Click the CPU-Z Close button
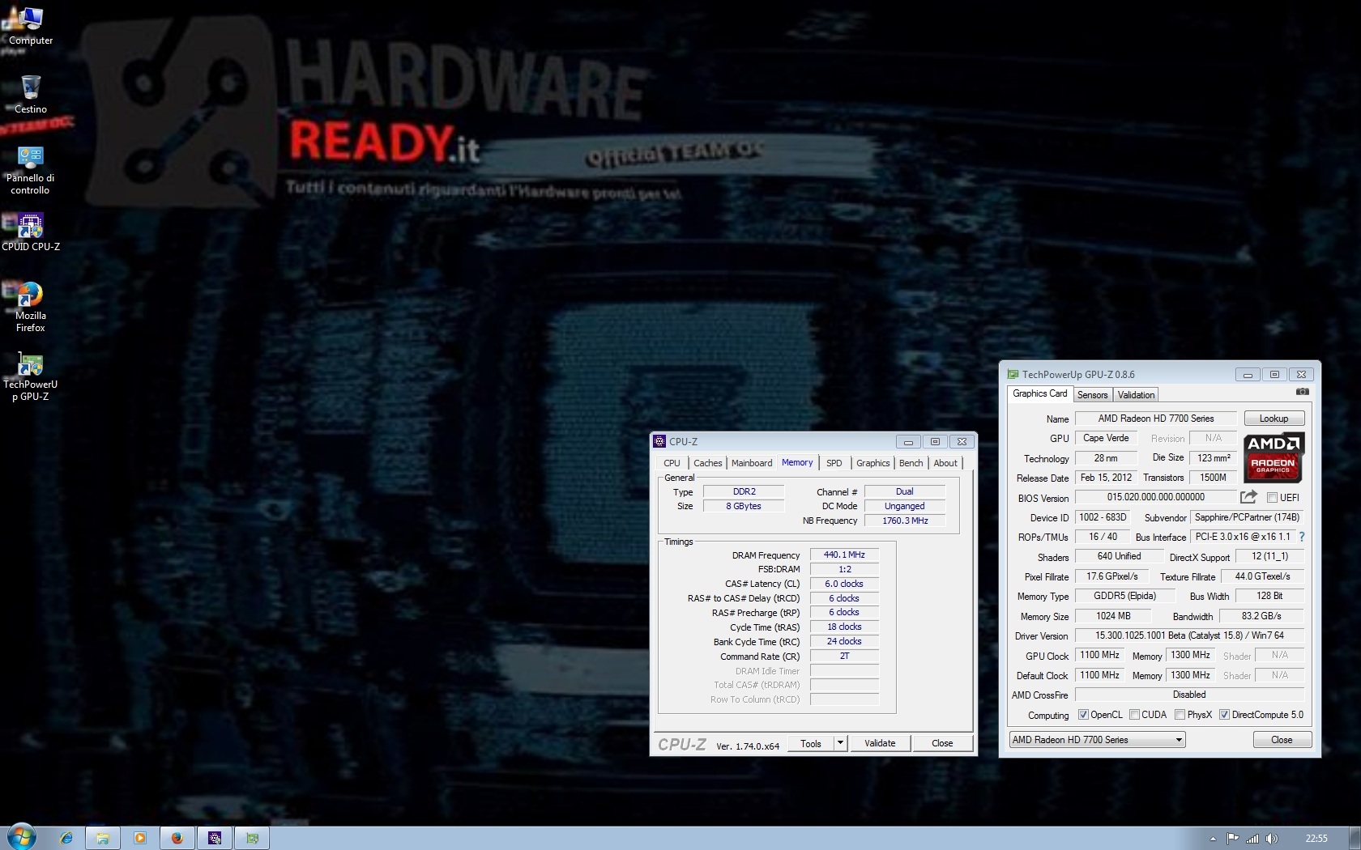 942,743
